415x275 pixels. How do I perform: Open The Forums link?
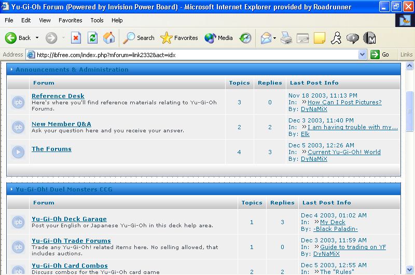coord(51,149)
